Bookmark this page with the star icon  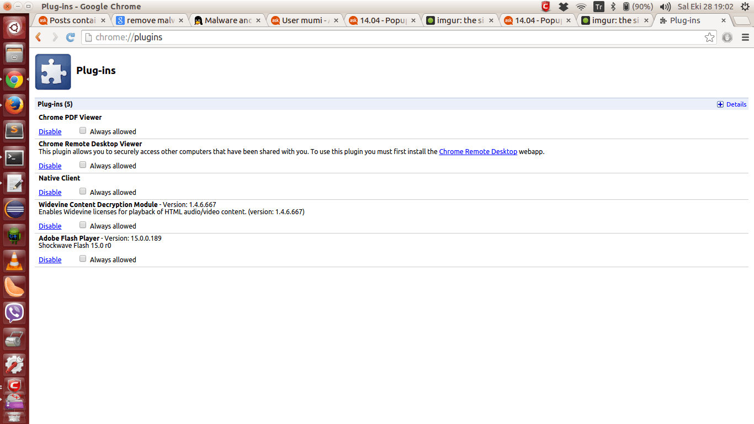pyautogui.click(x=709, y=37)
